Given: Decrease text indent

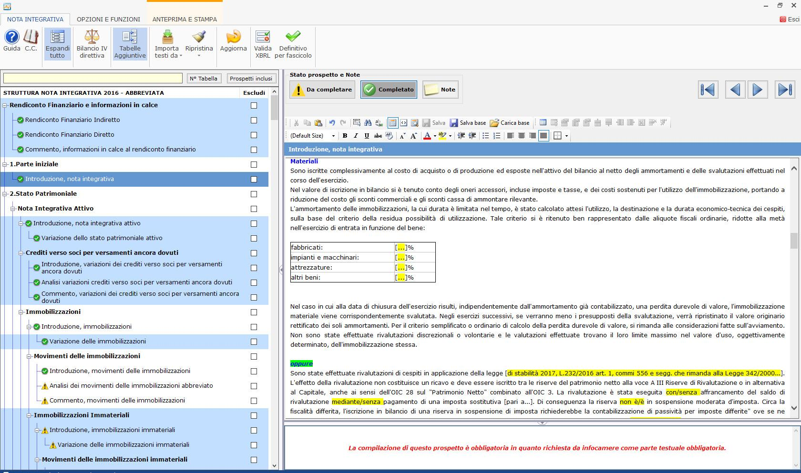Looking at the screenshot, I should [461, 136].
